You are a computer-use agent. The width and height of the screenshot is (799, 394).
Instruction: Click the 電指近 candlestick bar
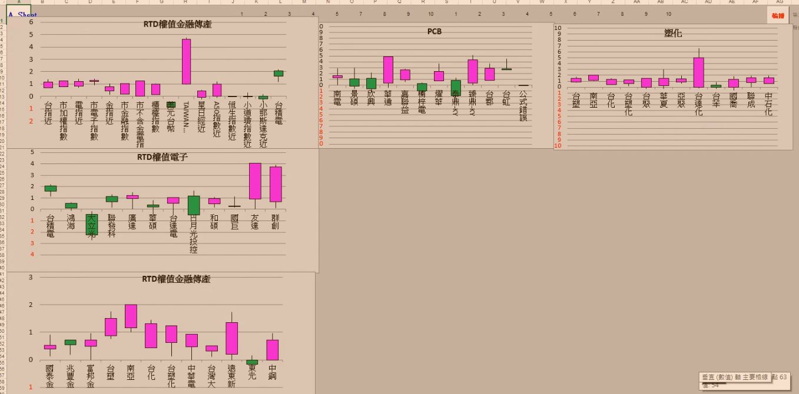click(79, 84)
